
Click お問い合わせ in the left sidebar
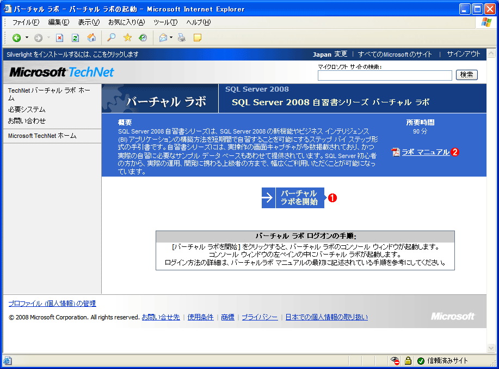[x=27, y=121]
